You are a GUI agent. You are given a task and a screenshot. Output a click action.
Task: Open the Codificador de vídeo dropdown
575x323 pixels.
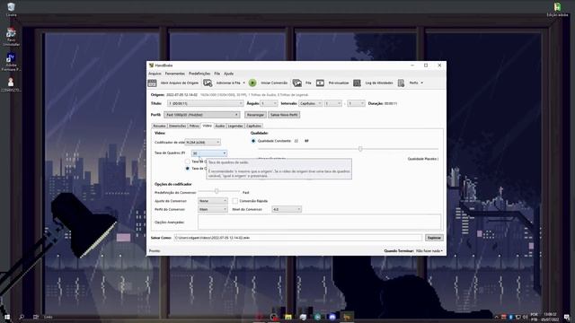click(x=203, y=142)
